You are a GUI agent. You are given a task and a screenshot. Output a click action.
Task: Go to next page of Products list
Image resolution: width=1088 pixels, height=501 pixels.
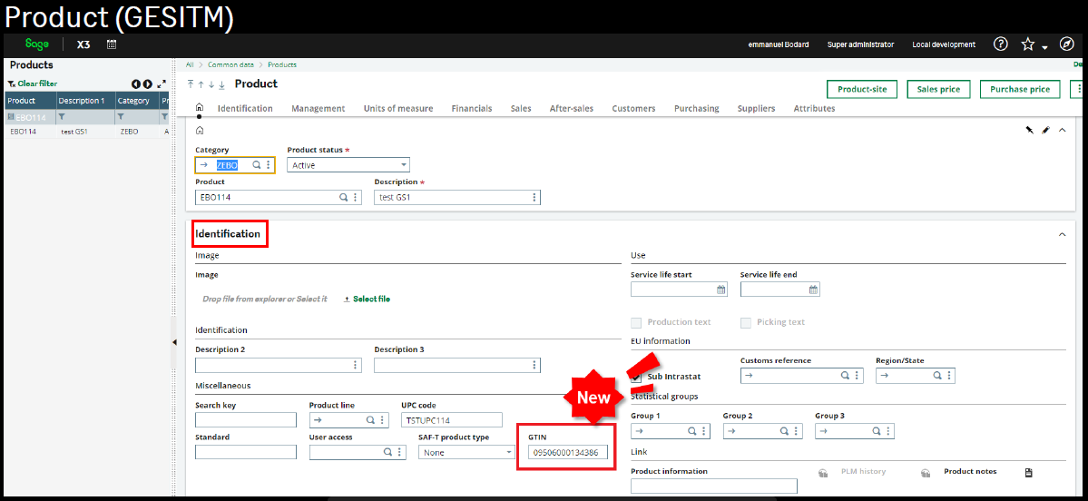click(148, 84)
